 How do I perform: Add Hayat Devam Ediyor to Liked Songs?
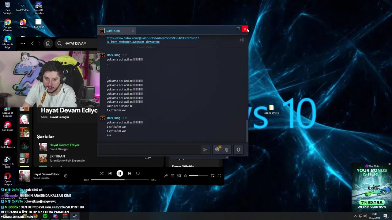point(66,176)
